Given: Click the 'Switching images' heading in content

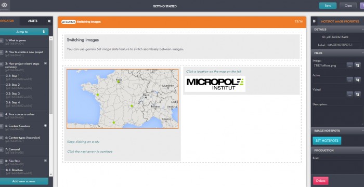Looking at the screenshot, I should [83, 40].
